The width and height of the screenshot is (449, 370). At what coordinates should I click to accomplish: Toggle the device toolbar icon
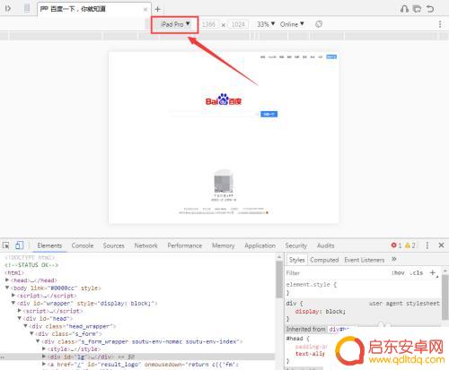coord(19,245)
